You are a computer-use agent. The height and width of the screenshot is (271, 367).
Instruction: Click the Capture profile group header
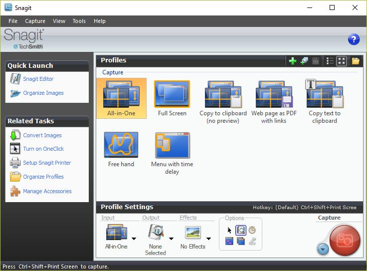[113, 72]
